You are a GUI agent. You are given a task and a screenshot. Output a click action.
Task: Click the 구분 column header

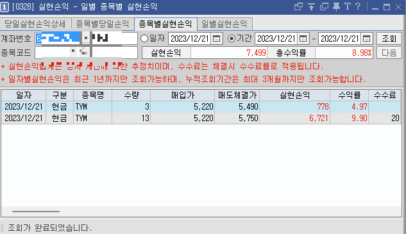pos(60,96)
